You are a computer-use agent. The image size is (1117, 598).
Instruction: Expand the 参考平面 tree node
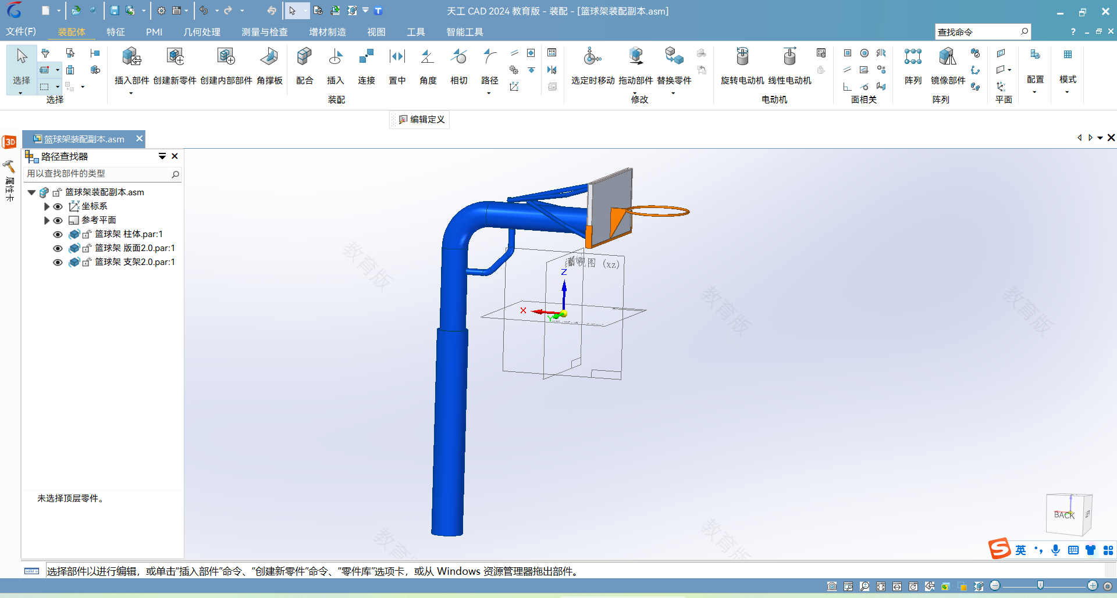[47, 220]
